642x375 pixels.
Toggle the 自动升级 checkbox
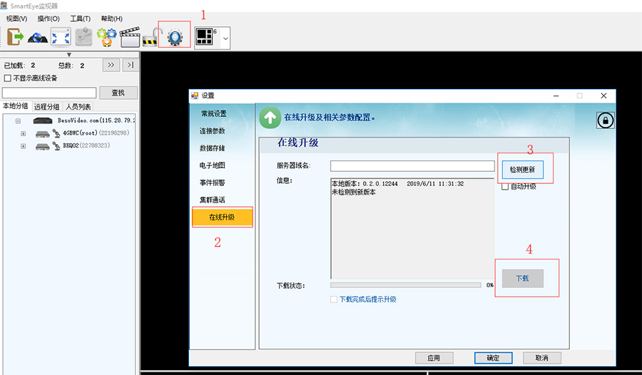point(505,186)
